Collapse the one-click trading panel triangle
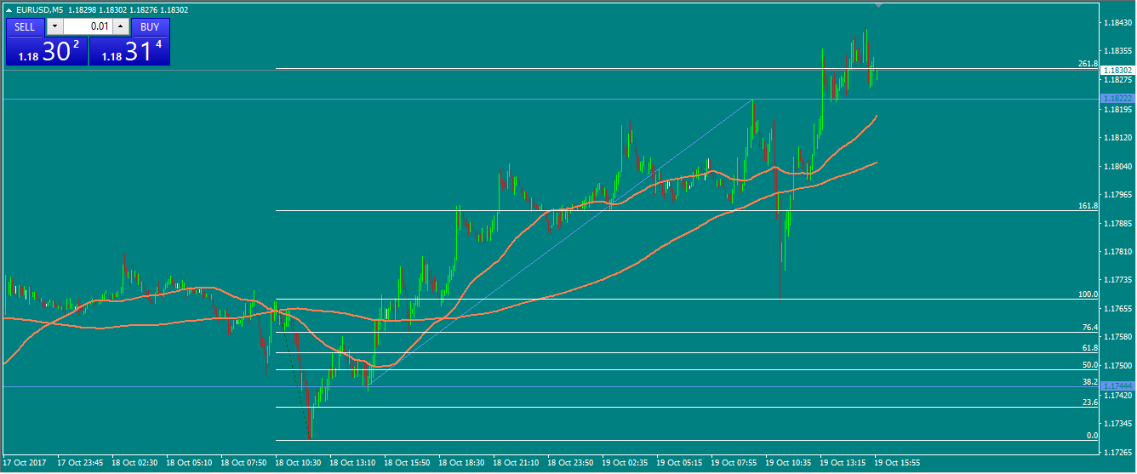The image size is (1137, 474). [9, 10]
